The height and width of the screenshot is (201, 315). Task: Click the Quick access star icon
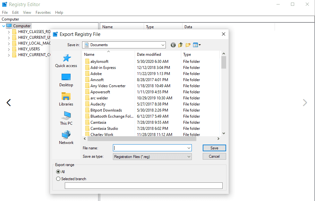[67, 58]
